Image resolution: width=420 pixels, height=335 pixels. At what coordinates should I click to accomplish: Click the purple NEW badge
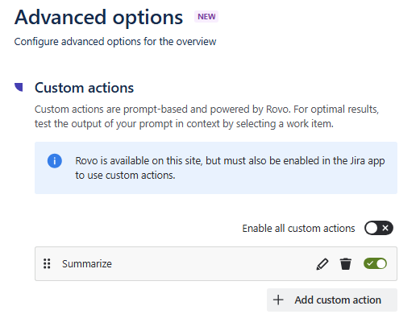206,17
